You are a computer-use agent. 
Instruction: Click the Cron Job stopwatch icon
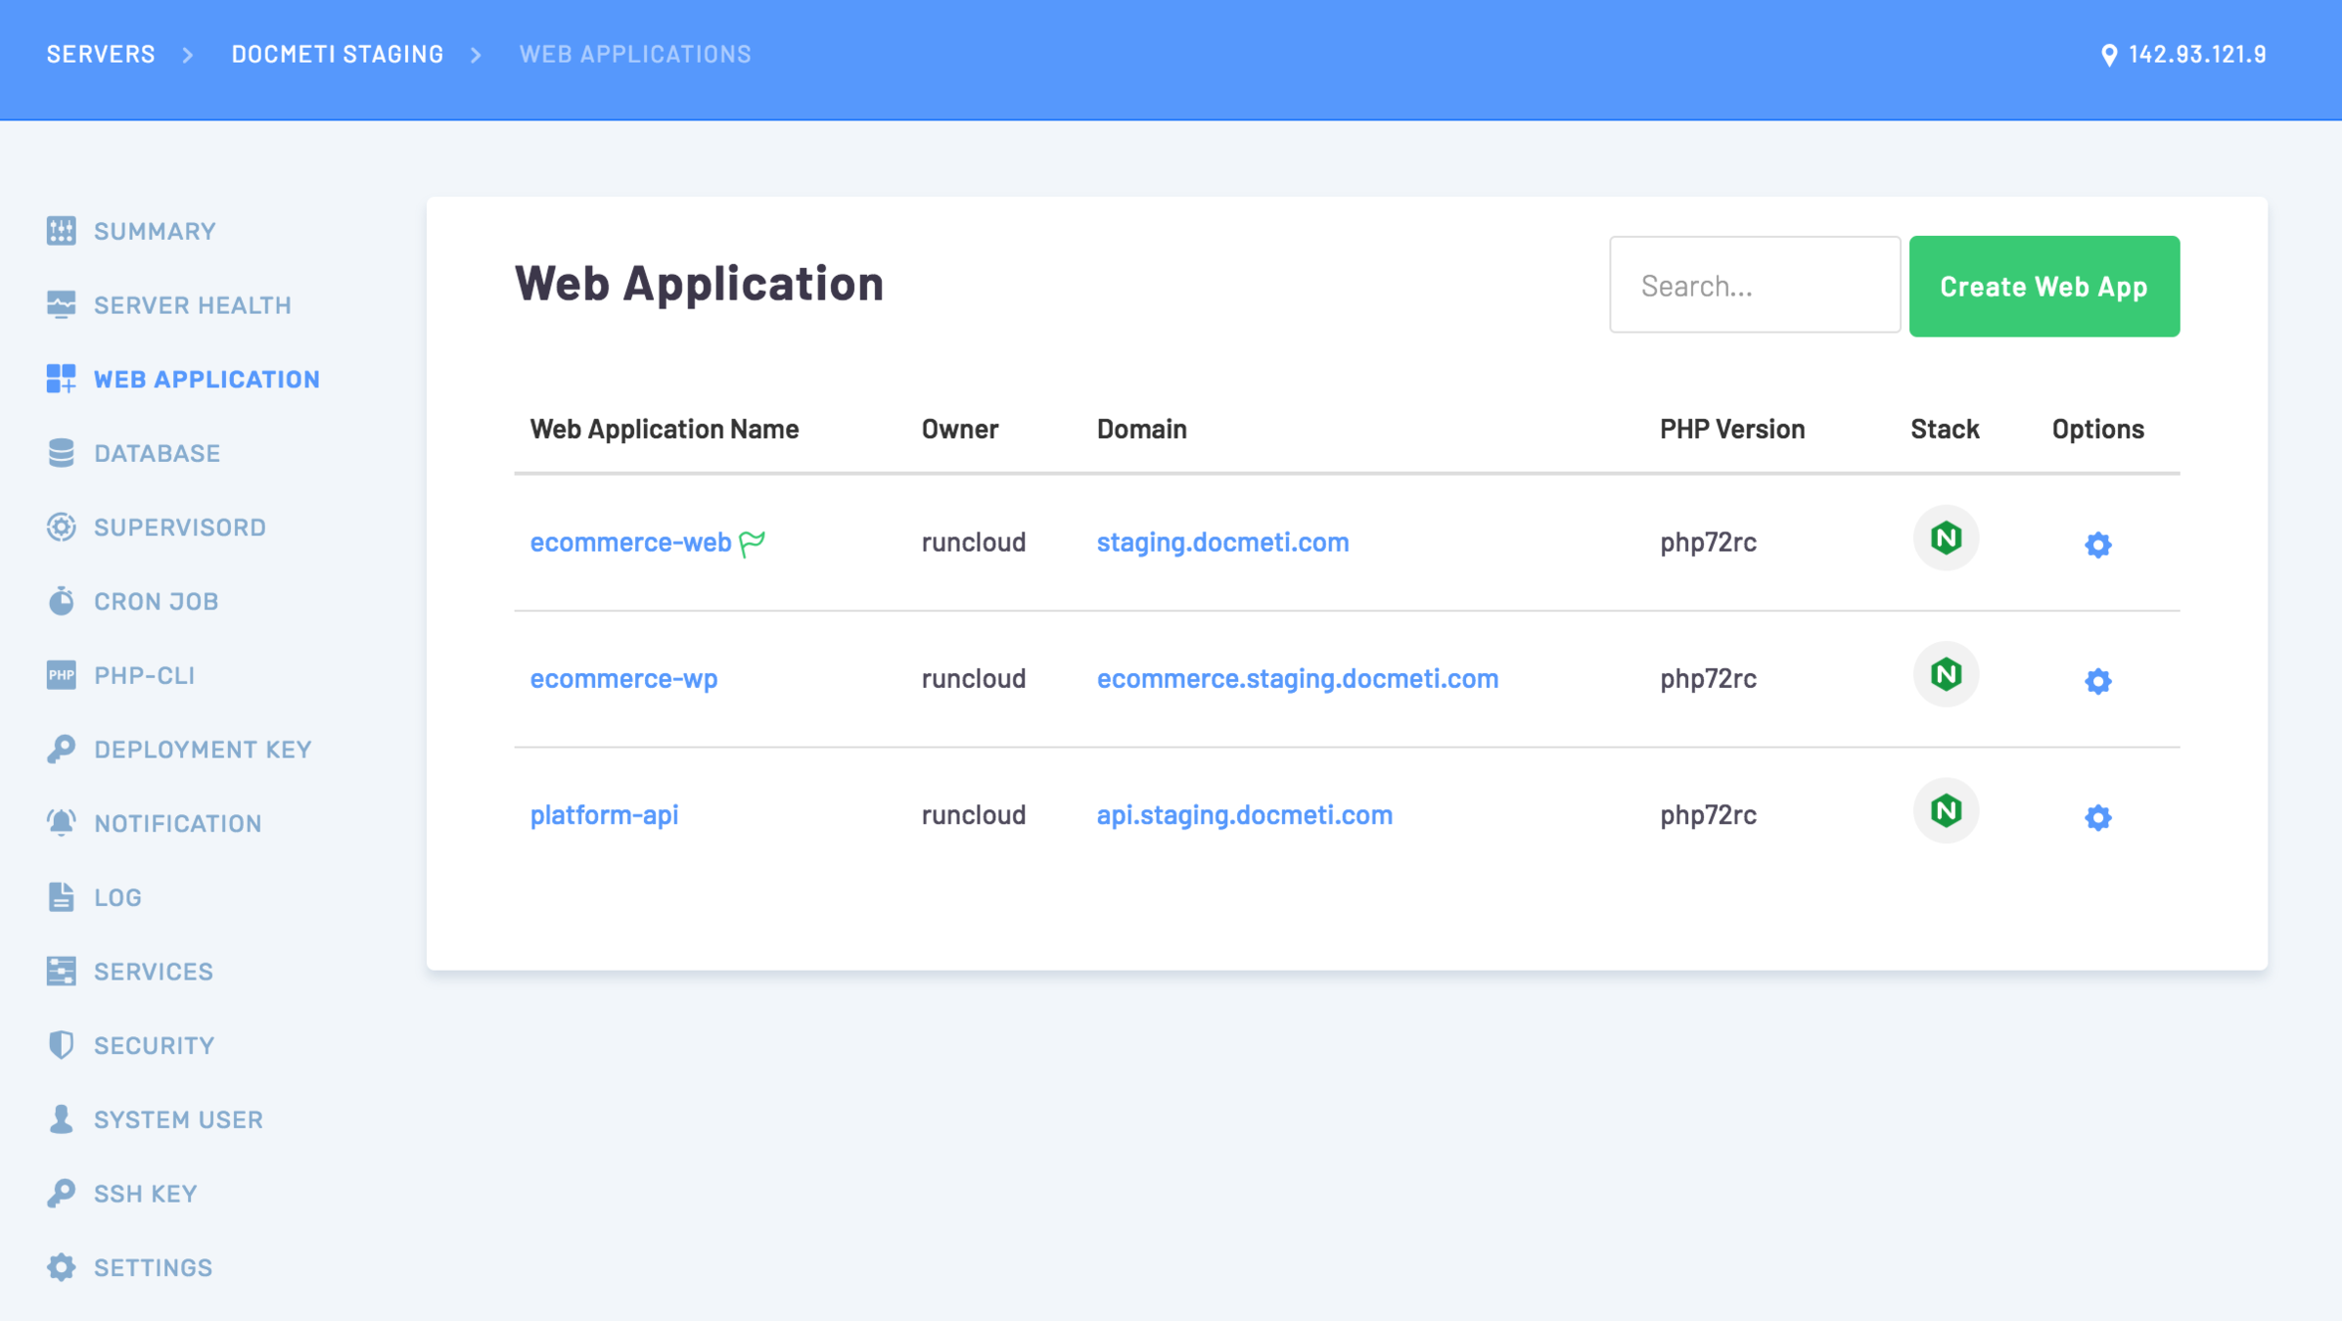(61, 601)
